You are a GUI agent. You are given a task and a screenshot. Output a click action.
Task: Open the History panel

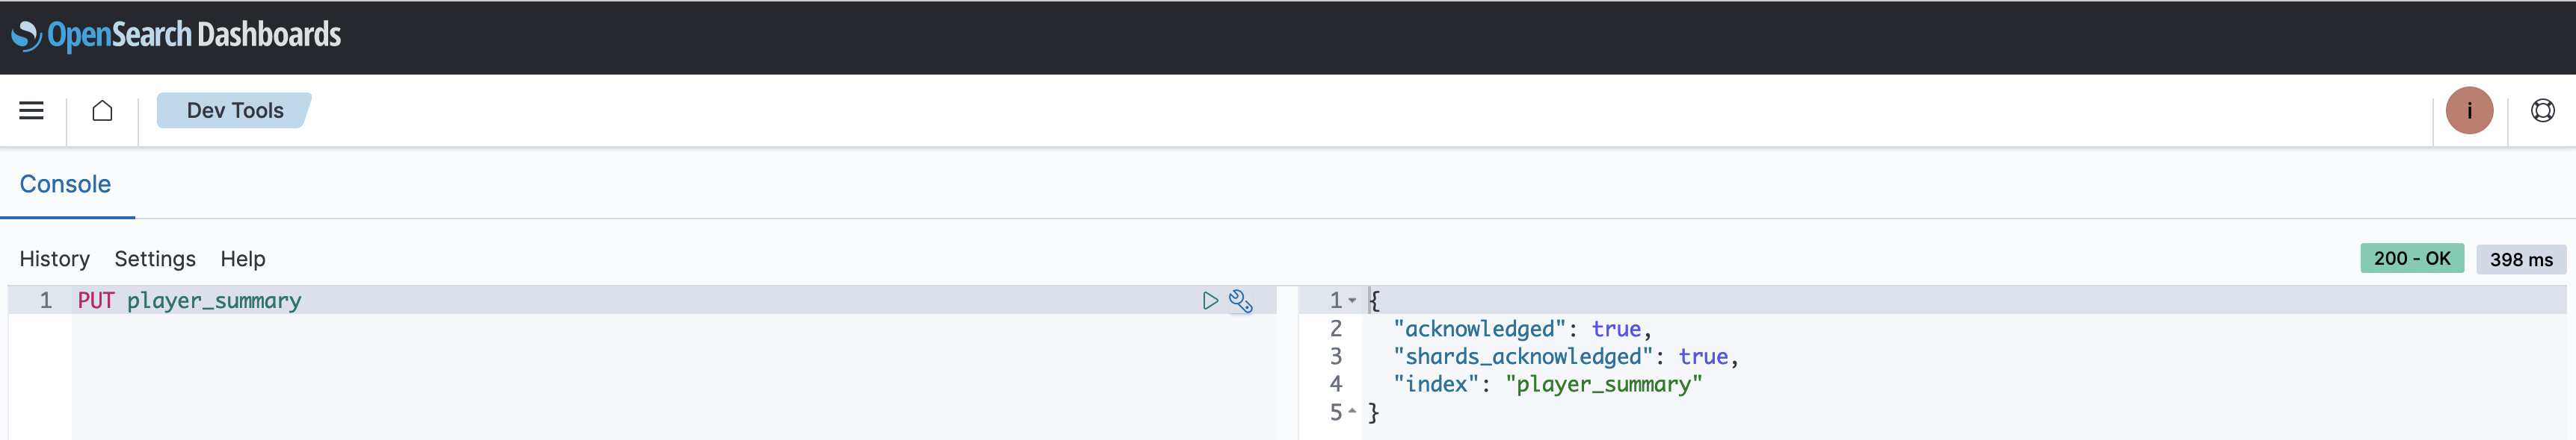(55, 259)
